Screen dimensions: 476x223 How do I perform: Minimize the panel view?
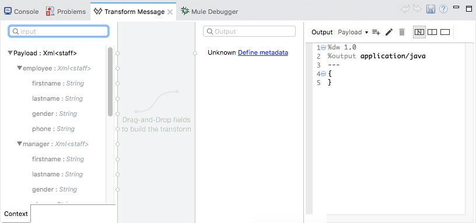[x=456, y=7]
